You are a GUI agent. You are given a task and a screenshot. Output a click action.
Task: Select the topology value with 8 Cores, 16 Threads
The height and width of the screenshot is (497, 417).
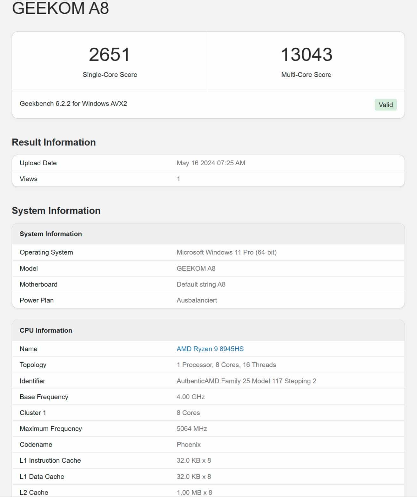[226, 365]
